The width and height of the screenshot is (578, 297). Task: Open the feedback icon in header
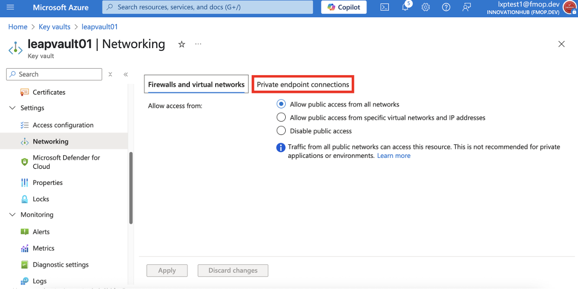[467, 7]
